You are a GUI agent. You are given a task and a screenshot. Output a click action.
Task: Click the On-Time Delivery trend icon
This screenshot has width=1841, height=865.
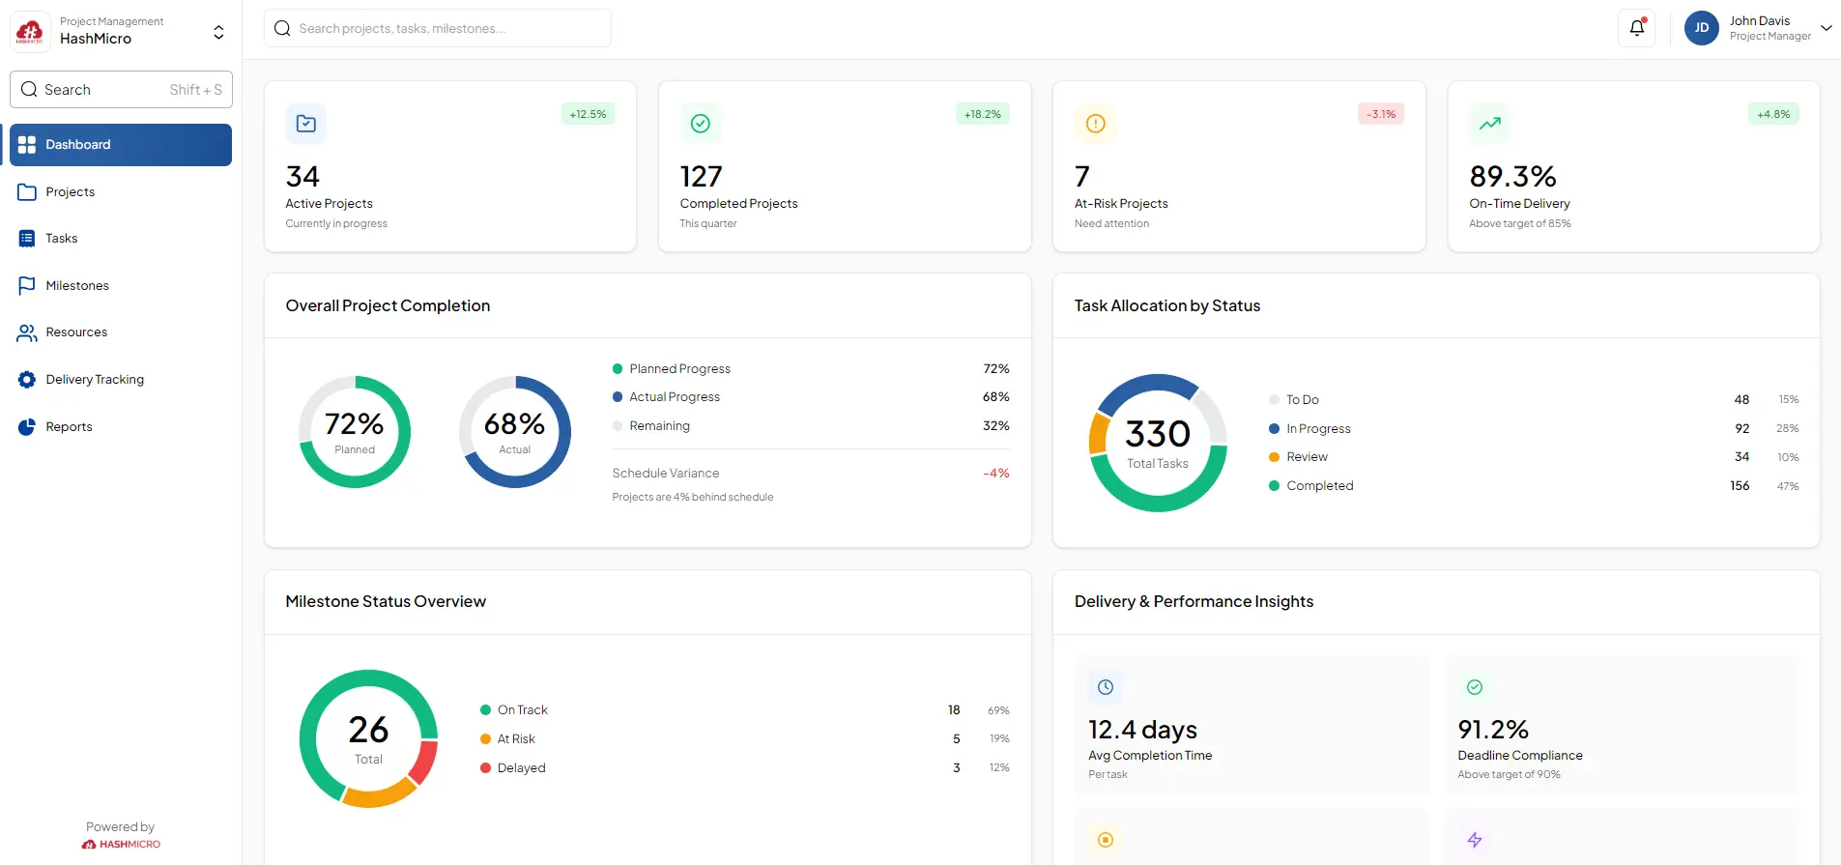1489,124
